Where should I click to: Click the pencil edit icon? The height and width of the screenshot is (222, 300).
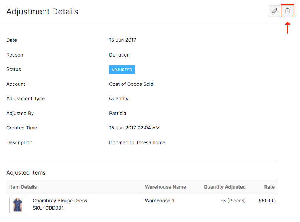274,11
